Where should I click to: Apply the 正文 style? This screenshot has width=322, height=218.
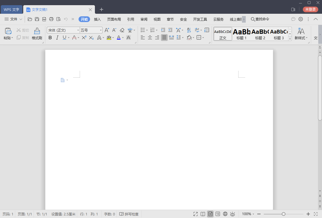(x=223, y=34)
